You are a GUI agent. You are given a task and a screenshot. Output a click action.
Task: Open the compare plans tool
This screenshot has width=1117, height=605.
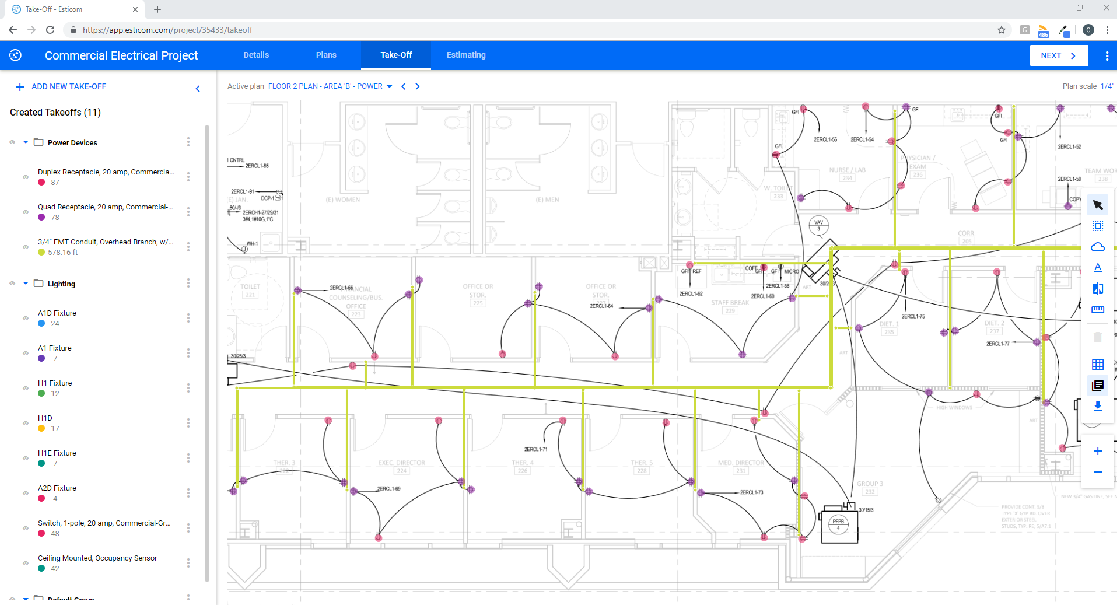coord(1097,289)
